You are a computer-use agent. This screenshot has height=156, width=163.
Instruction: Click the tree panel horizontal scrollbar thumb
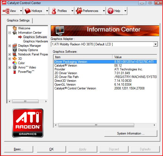coord(25,101)
